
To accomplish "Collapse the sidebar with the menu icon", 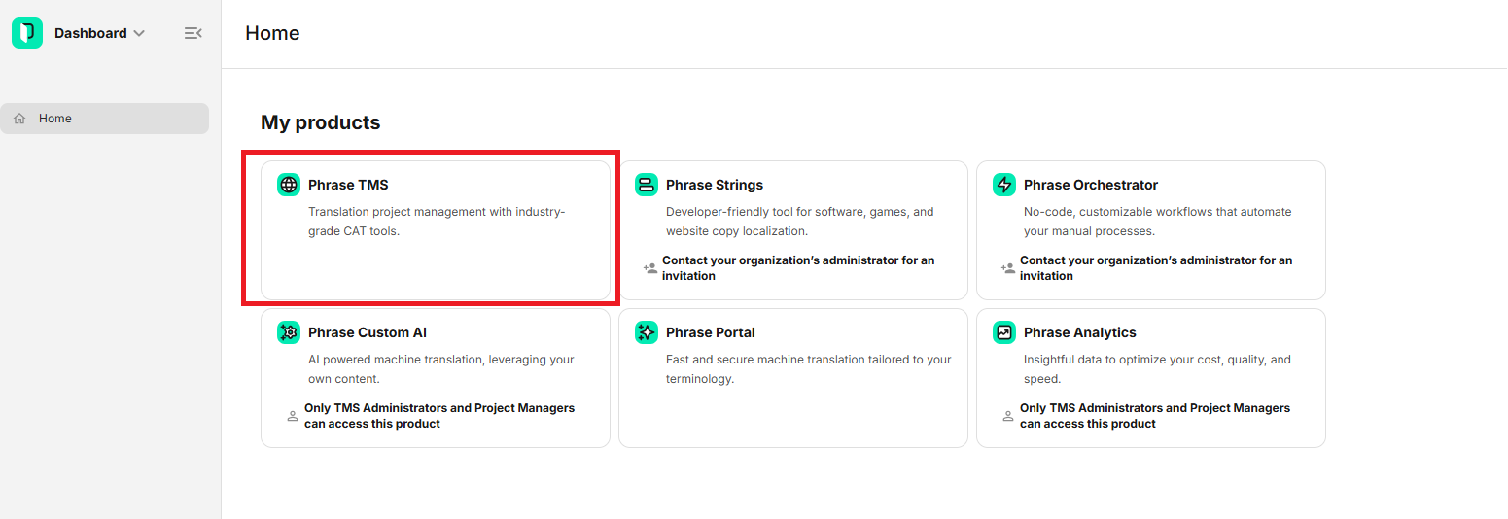I will tap(193, 33).
